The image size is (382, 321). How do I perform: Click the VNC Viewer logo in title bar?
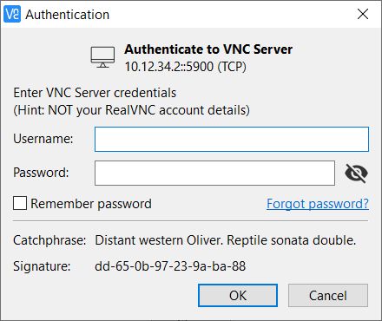[12, 14]
